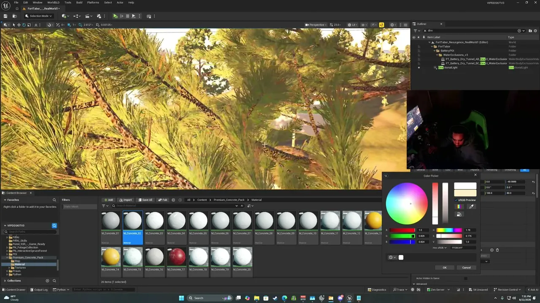Click the Skip forward play icon

[x=121, y=16]
